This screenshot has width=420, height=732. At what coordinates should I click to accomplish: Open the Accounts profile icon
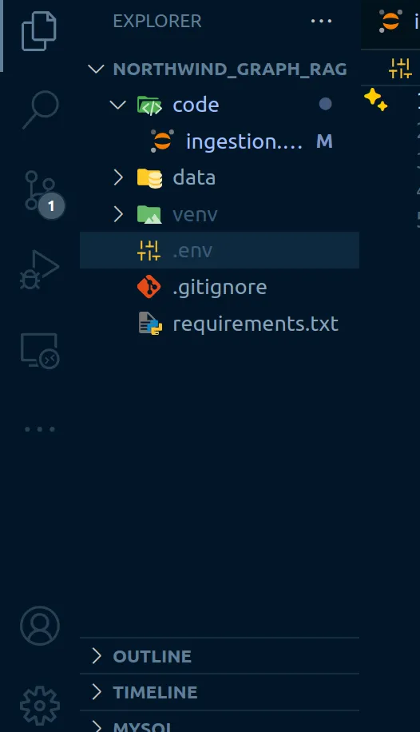point(40,626)
